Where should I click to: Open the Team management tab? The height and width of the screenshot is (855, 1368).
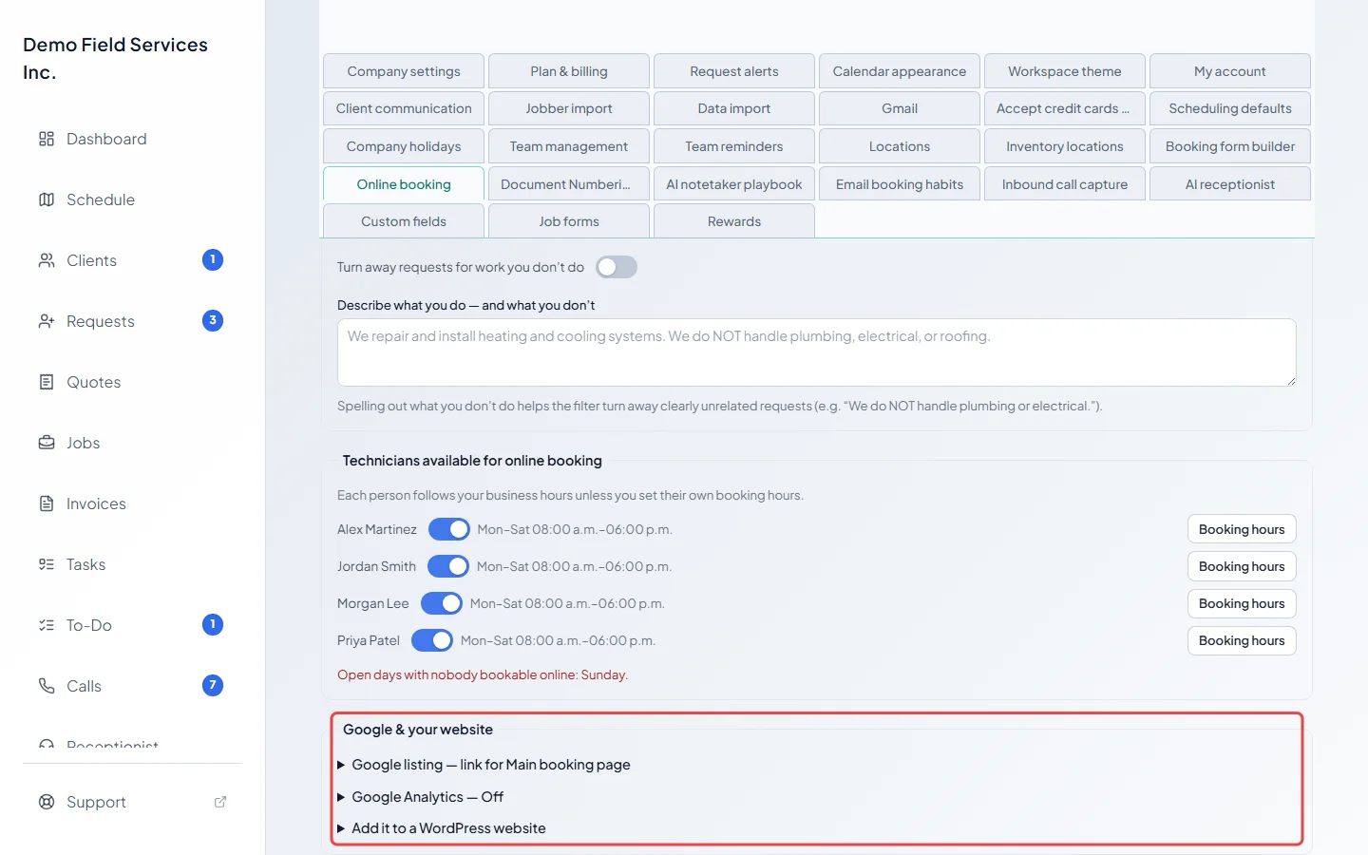point(569,146)
